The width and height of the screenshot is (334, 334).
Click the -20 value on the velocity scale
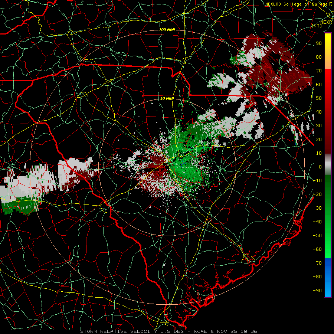(x=317, y=194)
